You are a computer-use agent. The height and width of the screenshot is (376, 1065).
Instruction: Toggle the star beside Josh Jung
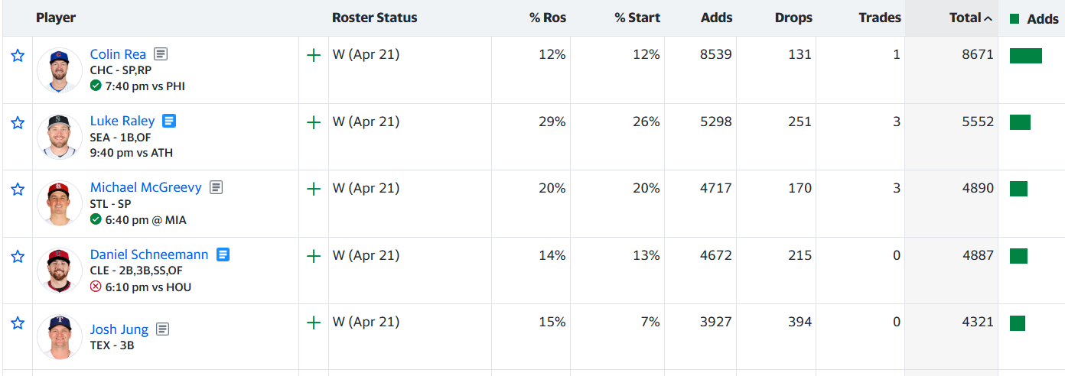coord(18,323)
